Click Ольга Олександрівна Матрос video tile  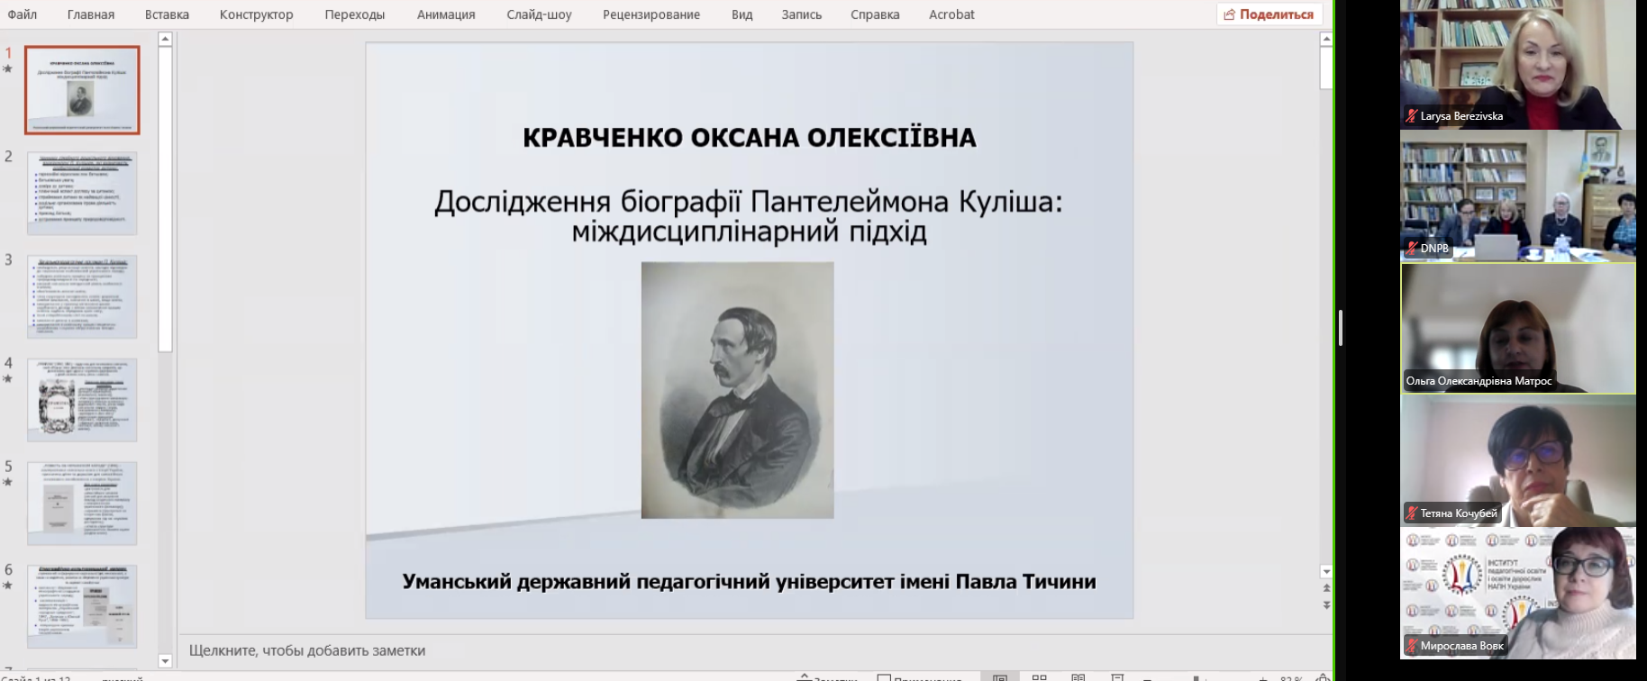[x=1518, y=328]
